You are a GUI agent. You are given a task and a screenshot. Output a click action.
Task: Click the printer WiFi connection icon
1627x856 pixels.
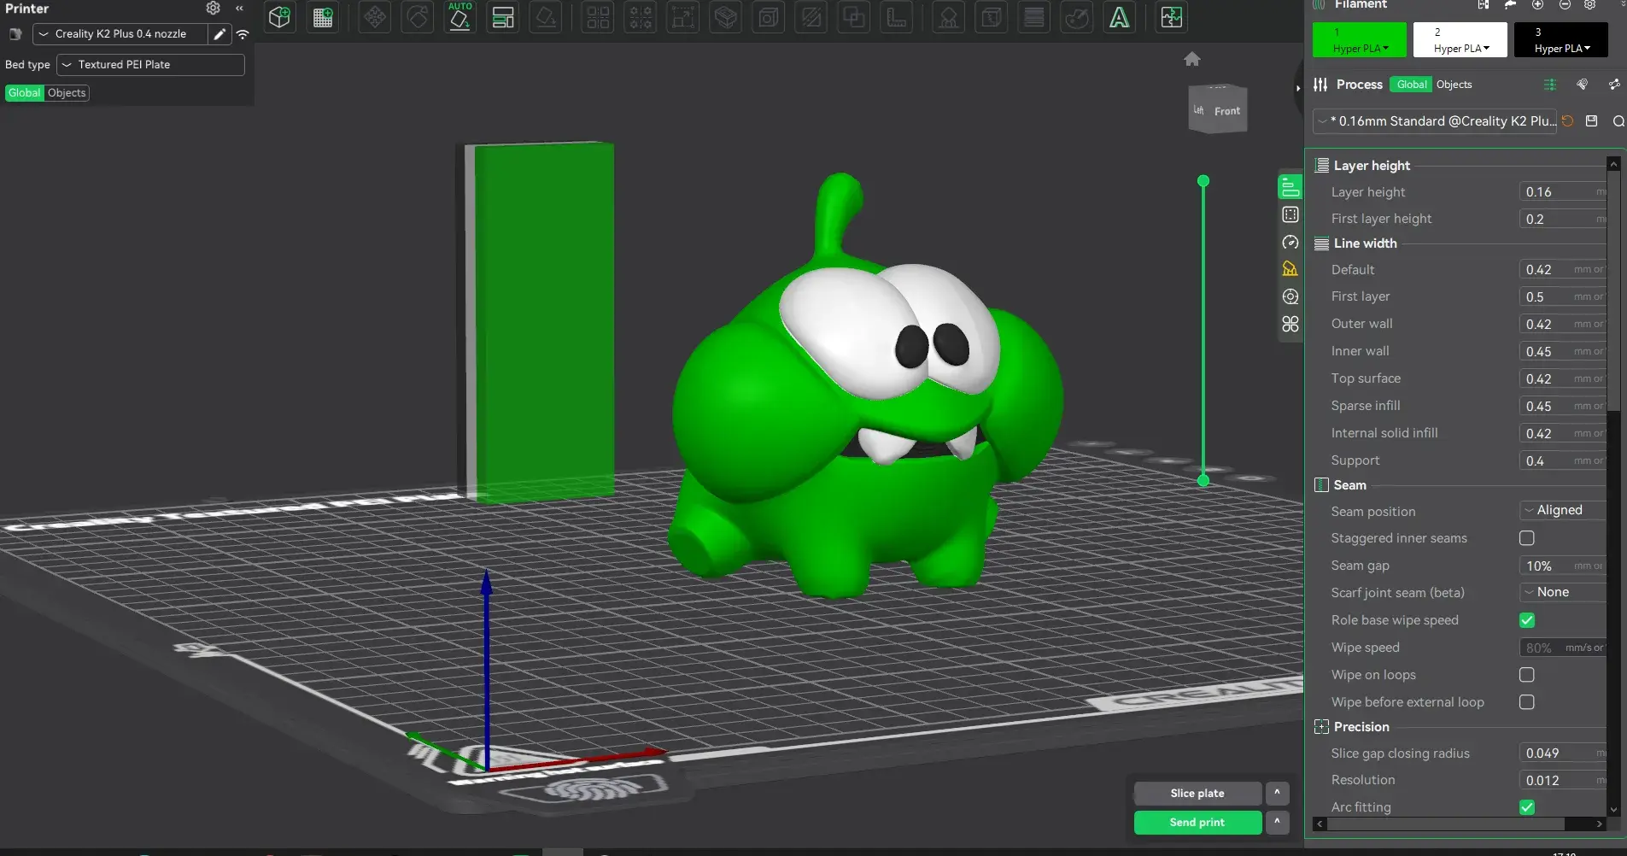click(243, 34)
